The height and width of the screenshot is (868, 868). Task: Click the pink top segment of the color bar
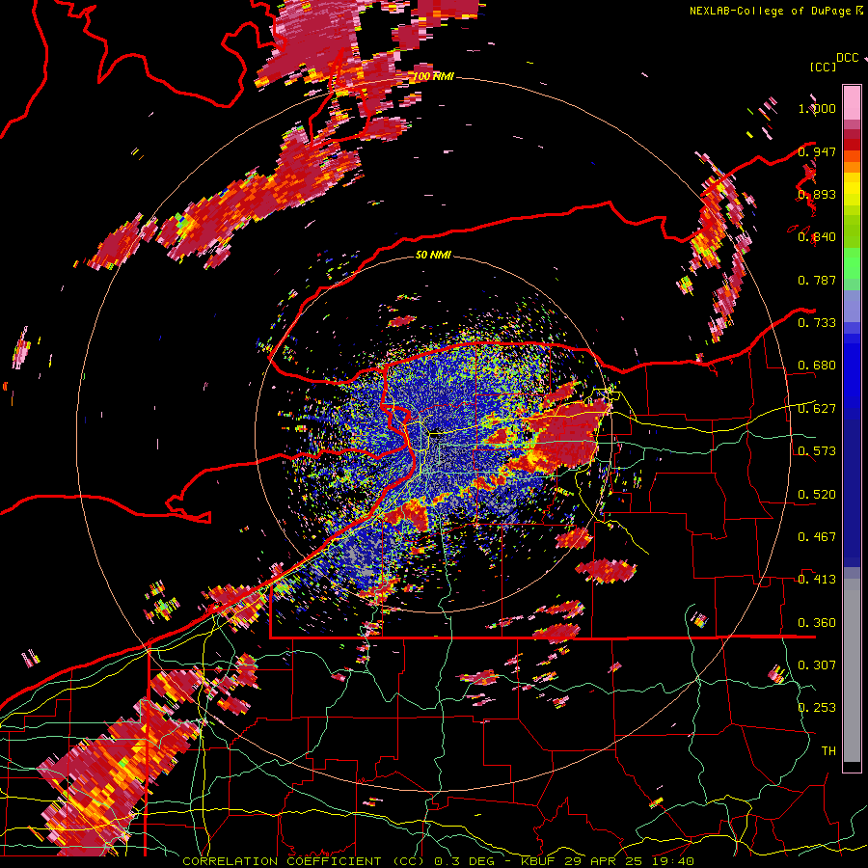(x=852, y=102)
